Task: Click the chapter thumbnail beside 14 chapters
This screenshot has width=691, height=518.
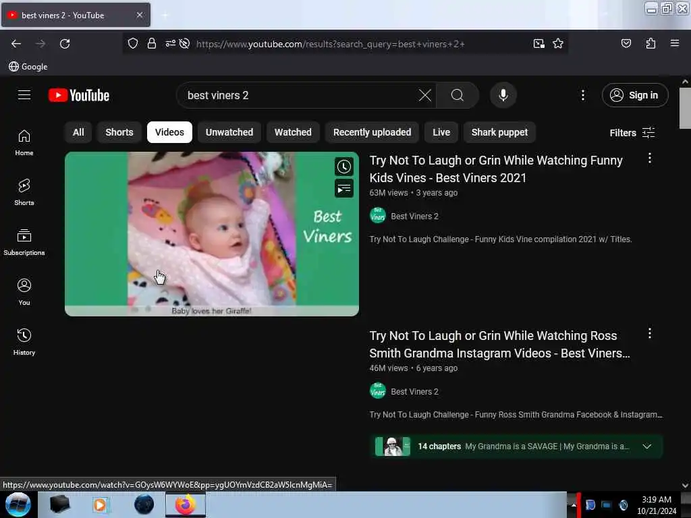Action: (392, 447)
